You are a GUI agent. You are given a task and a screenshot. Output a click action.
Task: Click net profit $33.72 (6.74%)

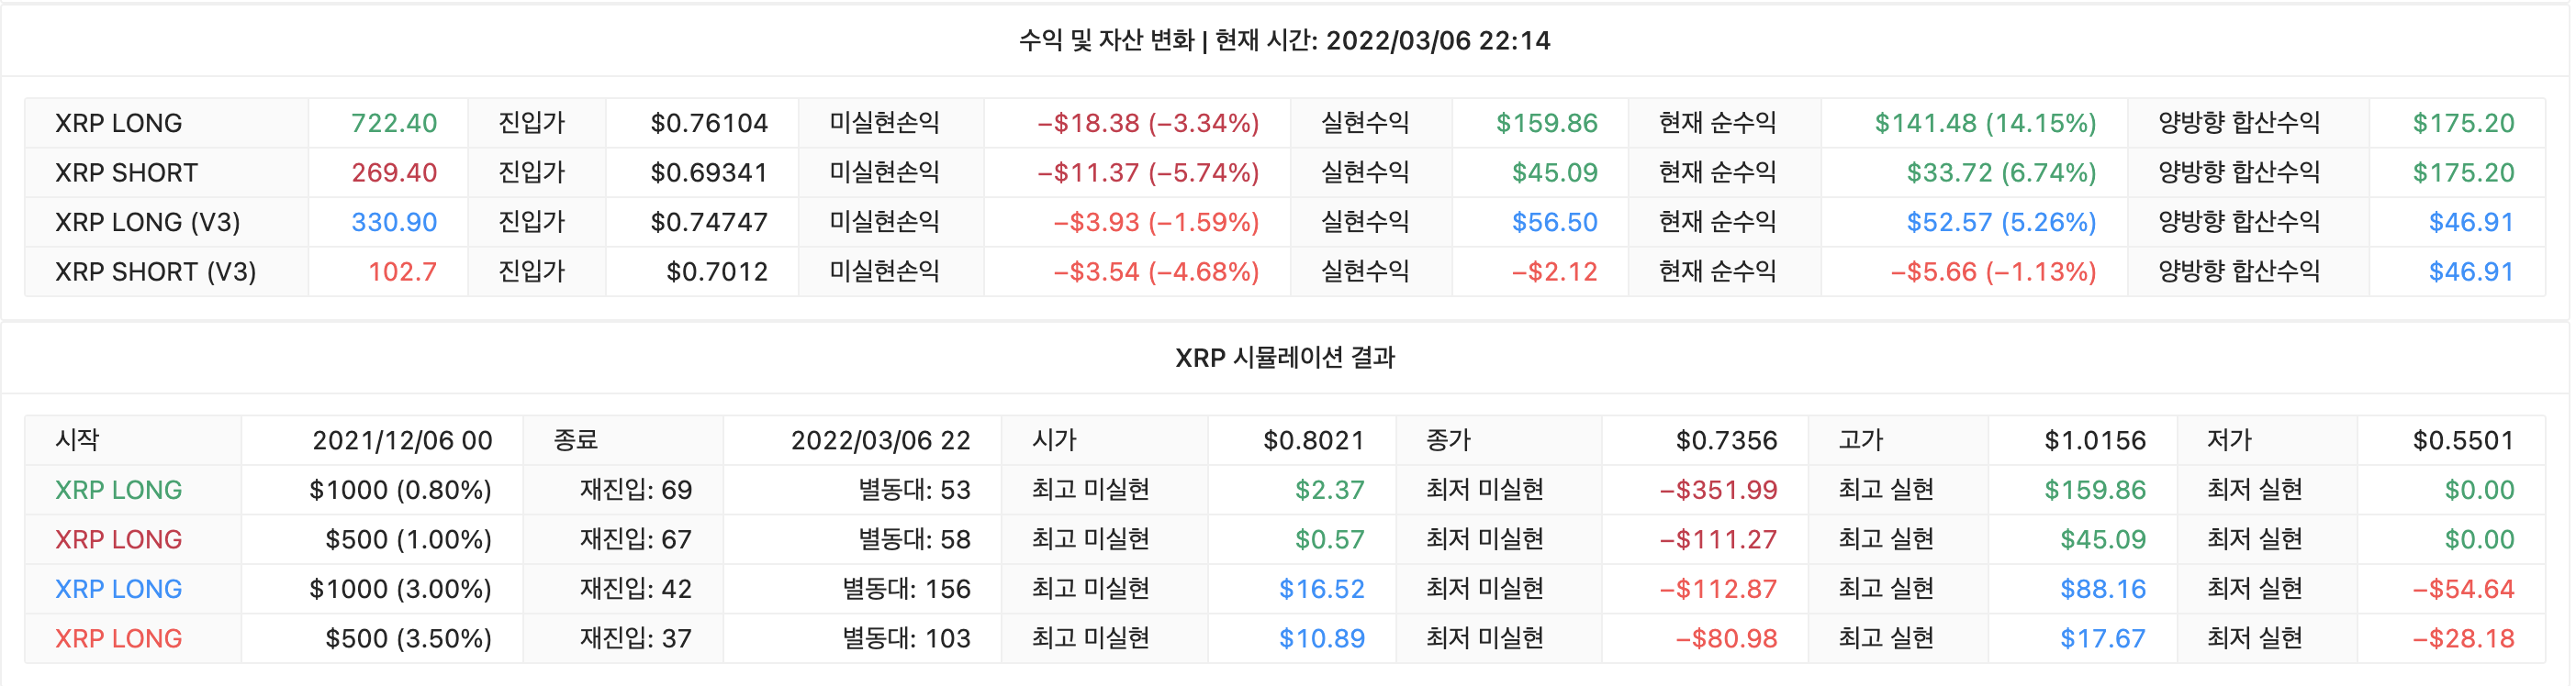2001,172
